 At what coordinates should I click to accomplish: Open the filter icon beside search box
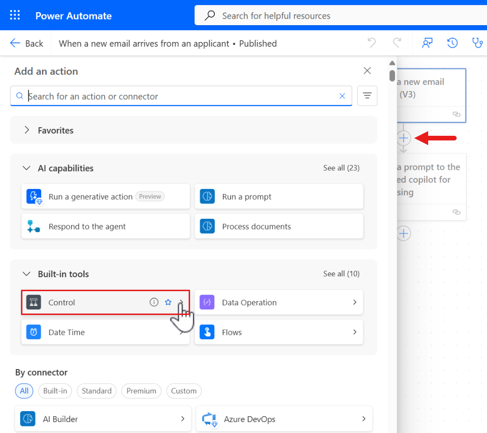[367, 96]
